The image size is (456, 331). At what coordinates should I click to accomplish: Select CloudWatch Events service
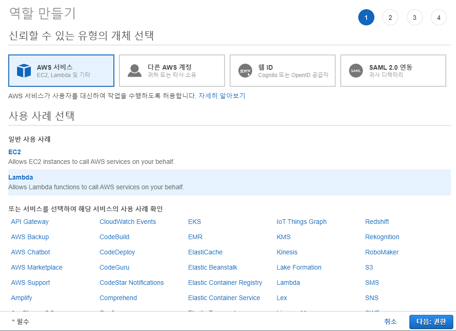click(x=128, y=222)
